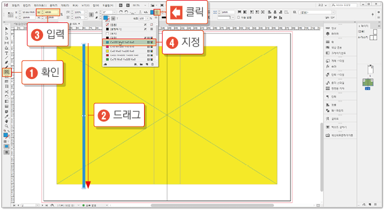Open the Layers panel icon
This screenshot has width=384, height=210.
pyautogui.click(x=328, y=33)
